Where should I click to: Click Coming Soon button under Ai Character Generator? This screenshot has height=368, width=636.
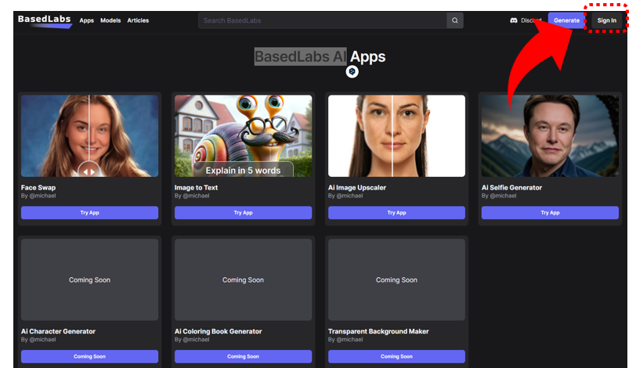89,357
